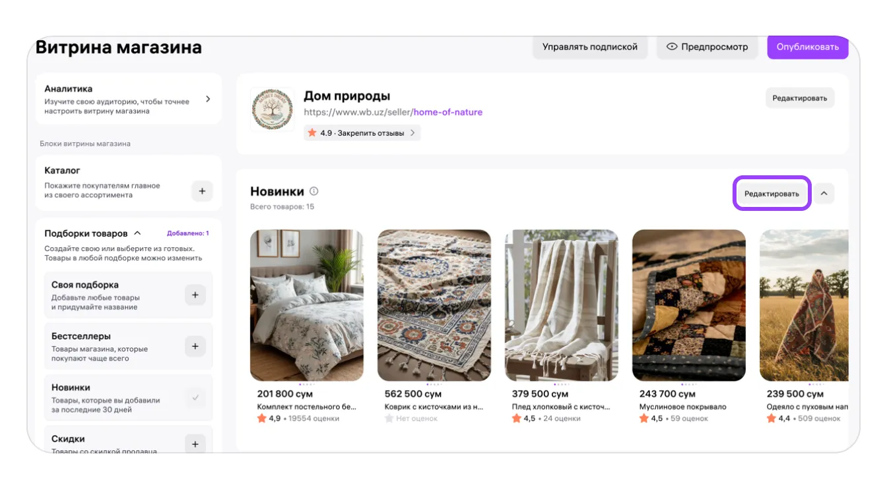887x489 pixels.
Task: Open the home-of-nature store link
Action: 447,112
